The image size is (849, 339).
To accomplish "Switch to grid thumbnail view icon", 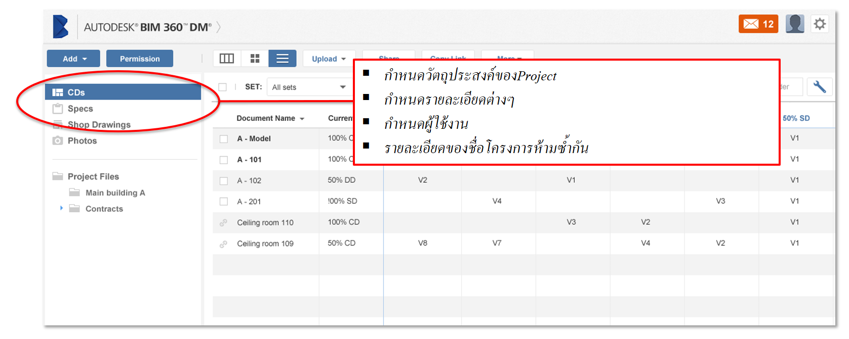I will click(x=255, y=59).
